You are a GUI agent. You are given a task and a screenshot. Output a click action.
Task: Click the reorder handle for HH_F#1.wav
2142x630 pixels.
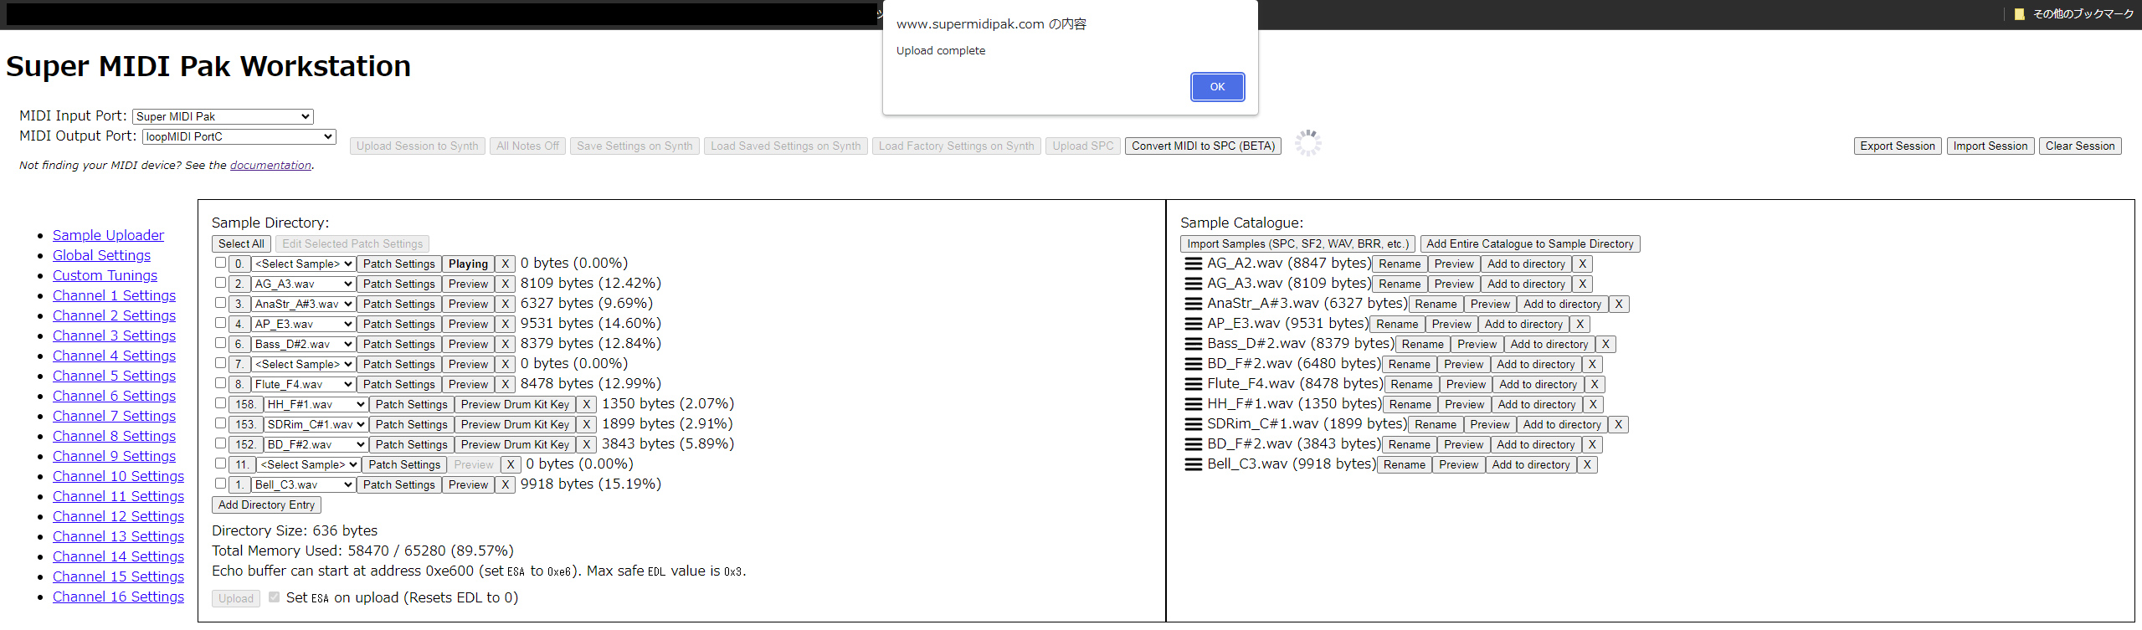pyautogui.click(x=1193, y=404)
